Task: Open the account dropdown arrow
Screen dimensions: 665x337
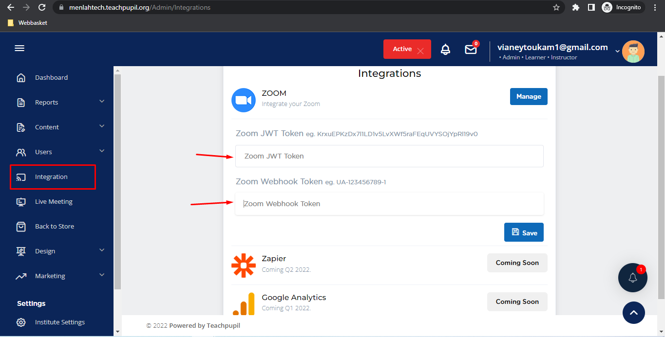Action: click(617, 51)
